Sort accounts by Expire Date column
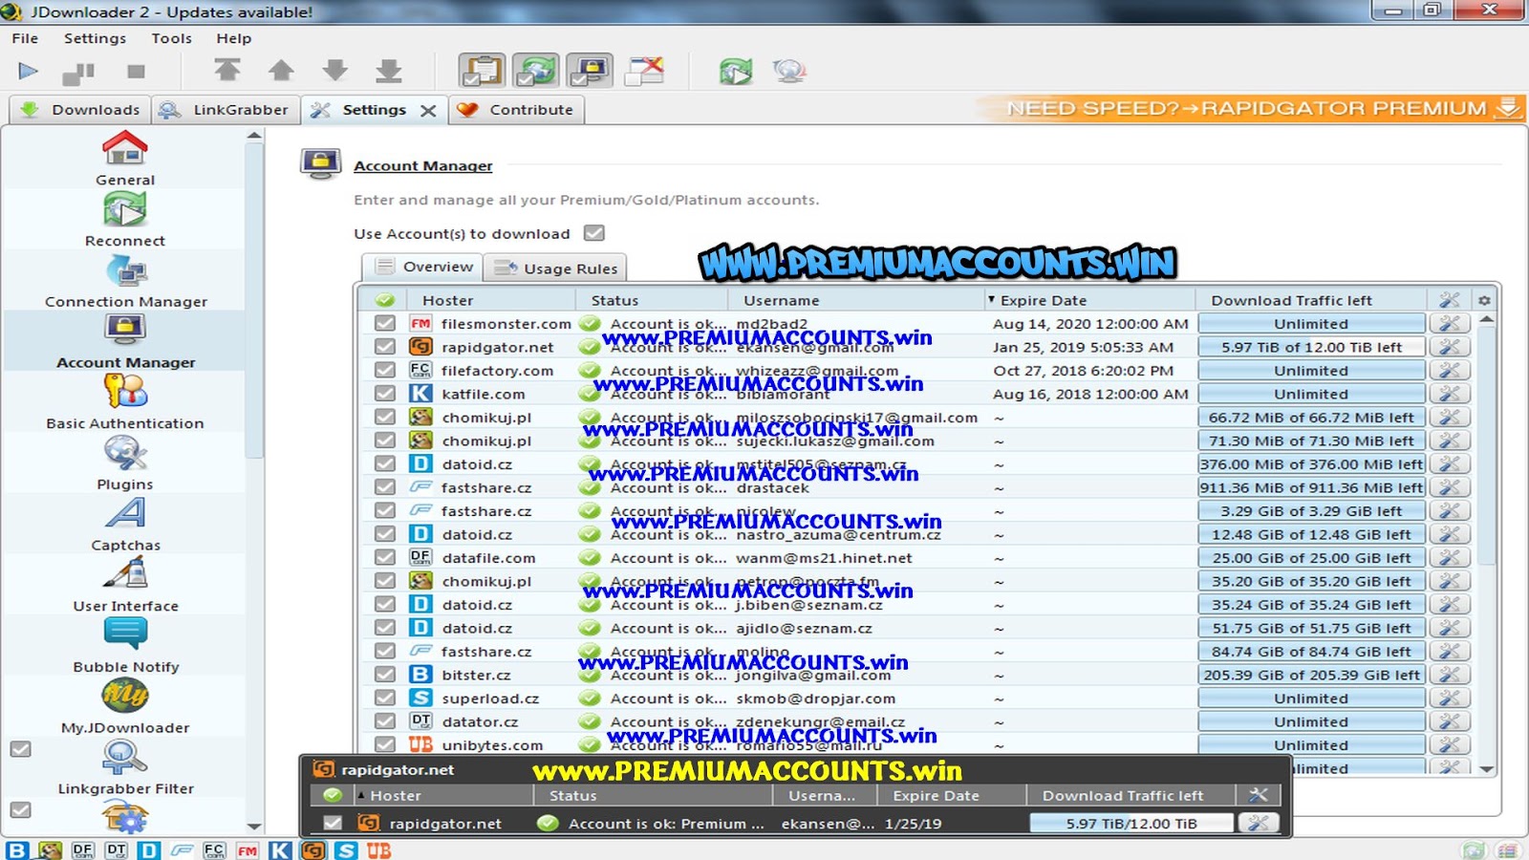The image size is (1529, 860). click(x=1088, y=300)
